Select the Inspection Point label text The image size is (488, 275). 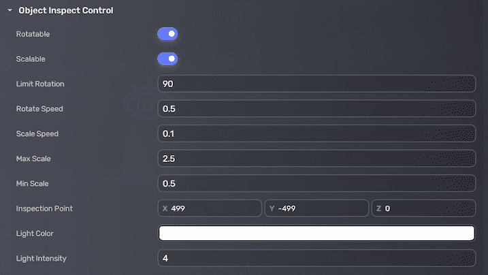point(44,208)
